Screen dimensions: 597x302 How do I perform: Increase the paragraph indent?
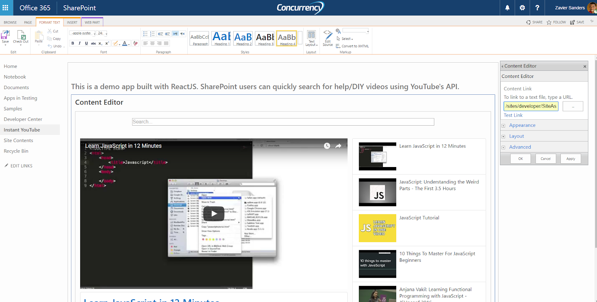coord(168,34)
